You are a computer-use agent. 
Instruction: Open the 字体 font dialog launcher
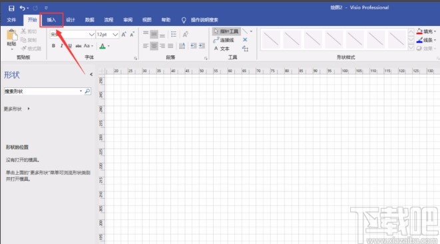136,58
